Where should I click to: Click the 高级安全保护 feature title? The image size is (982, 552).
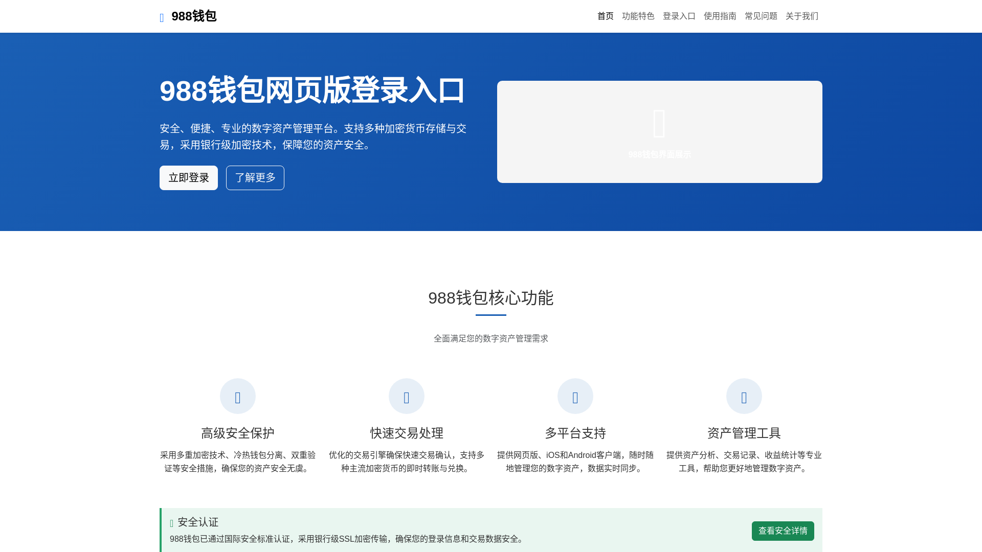pos(238,433)
